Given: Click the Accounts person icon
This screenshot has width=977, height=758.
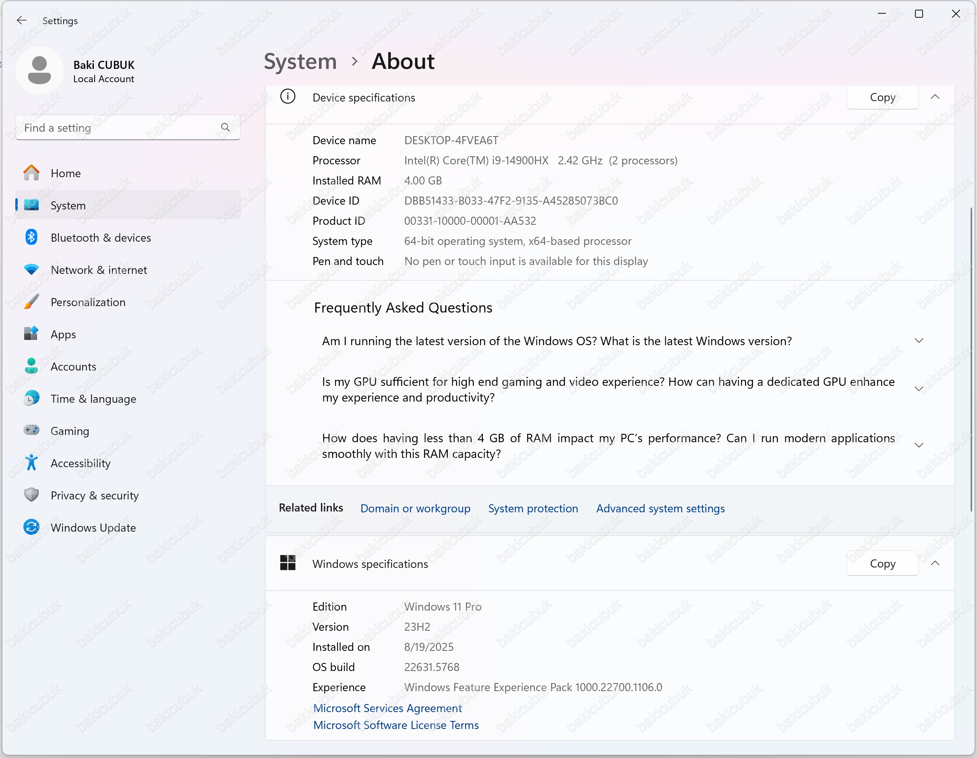Looking at the screenshot, I should (31, 367).
